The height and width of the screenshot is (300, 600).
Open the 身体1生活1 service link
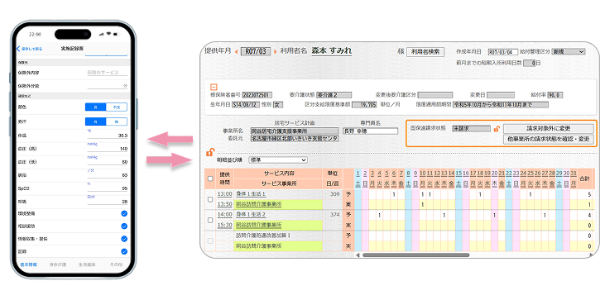coord(251,194)
